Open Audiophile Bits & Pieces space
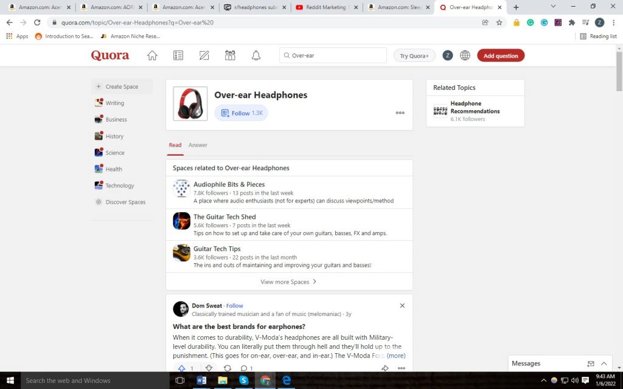The height and width of the screenshot is (389, 623). [x=229, y=184]
